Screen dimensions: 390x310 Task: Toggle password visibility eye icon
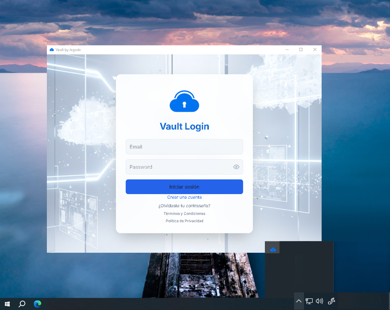(236, 167)
